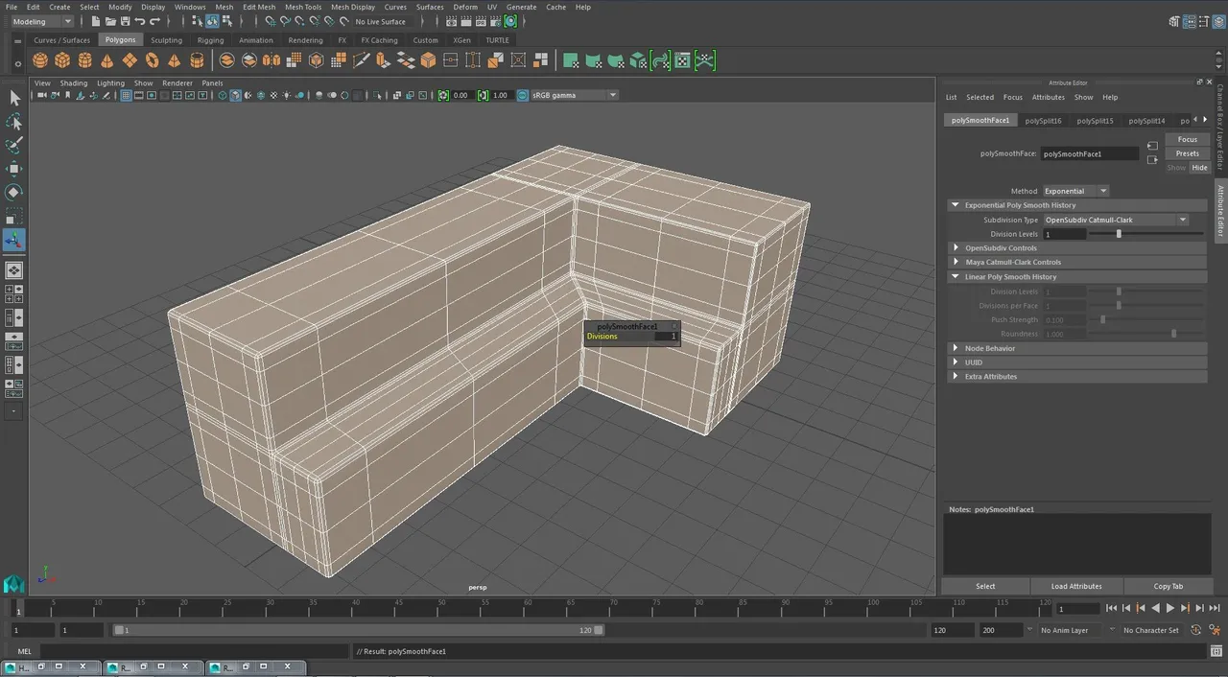Pick the Lasso select tool
This screenshot has width=1228, height=677.
point(14,122)
